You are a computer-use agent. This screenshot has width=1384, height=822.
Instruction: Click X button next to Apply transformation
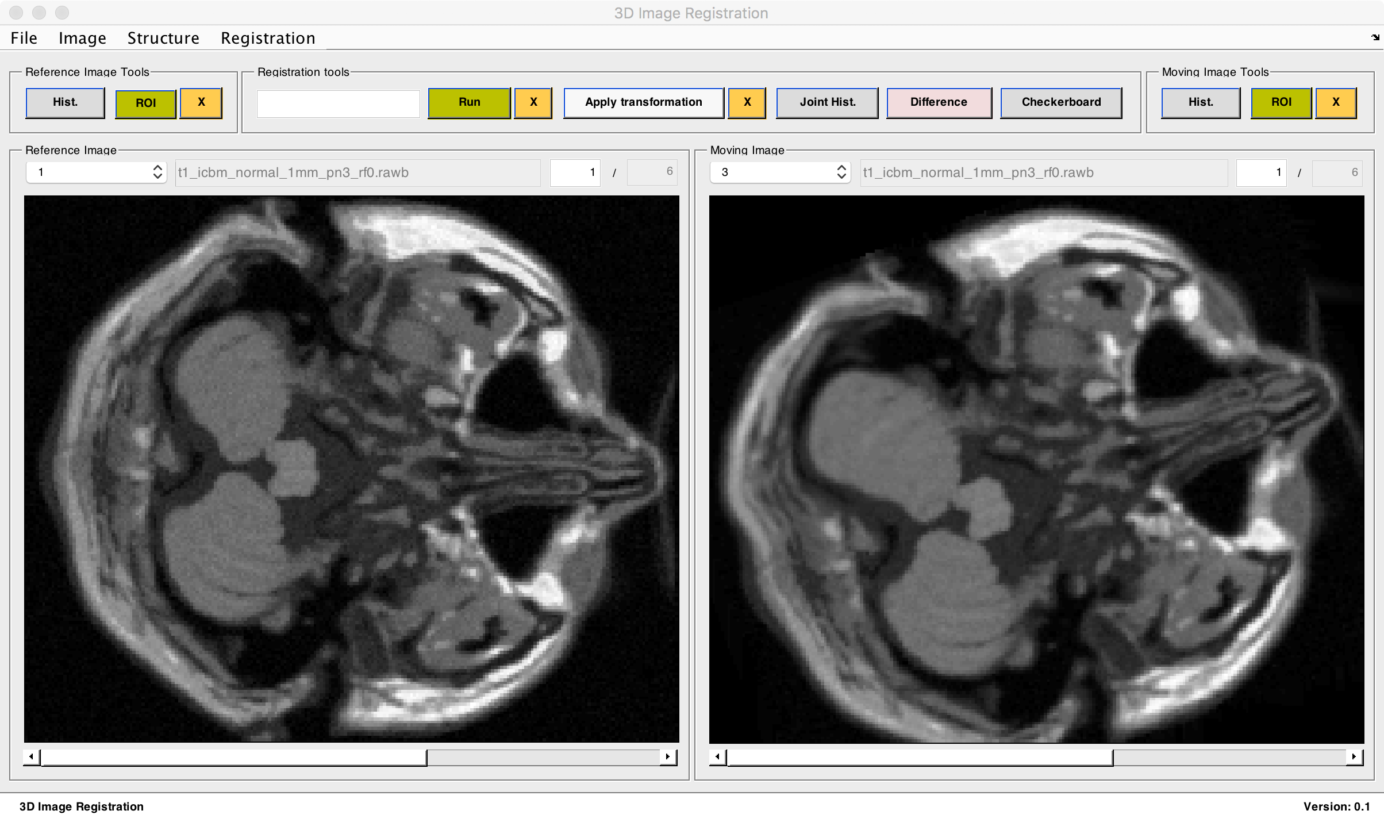[x=747, y=102]
